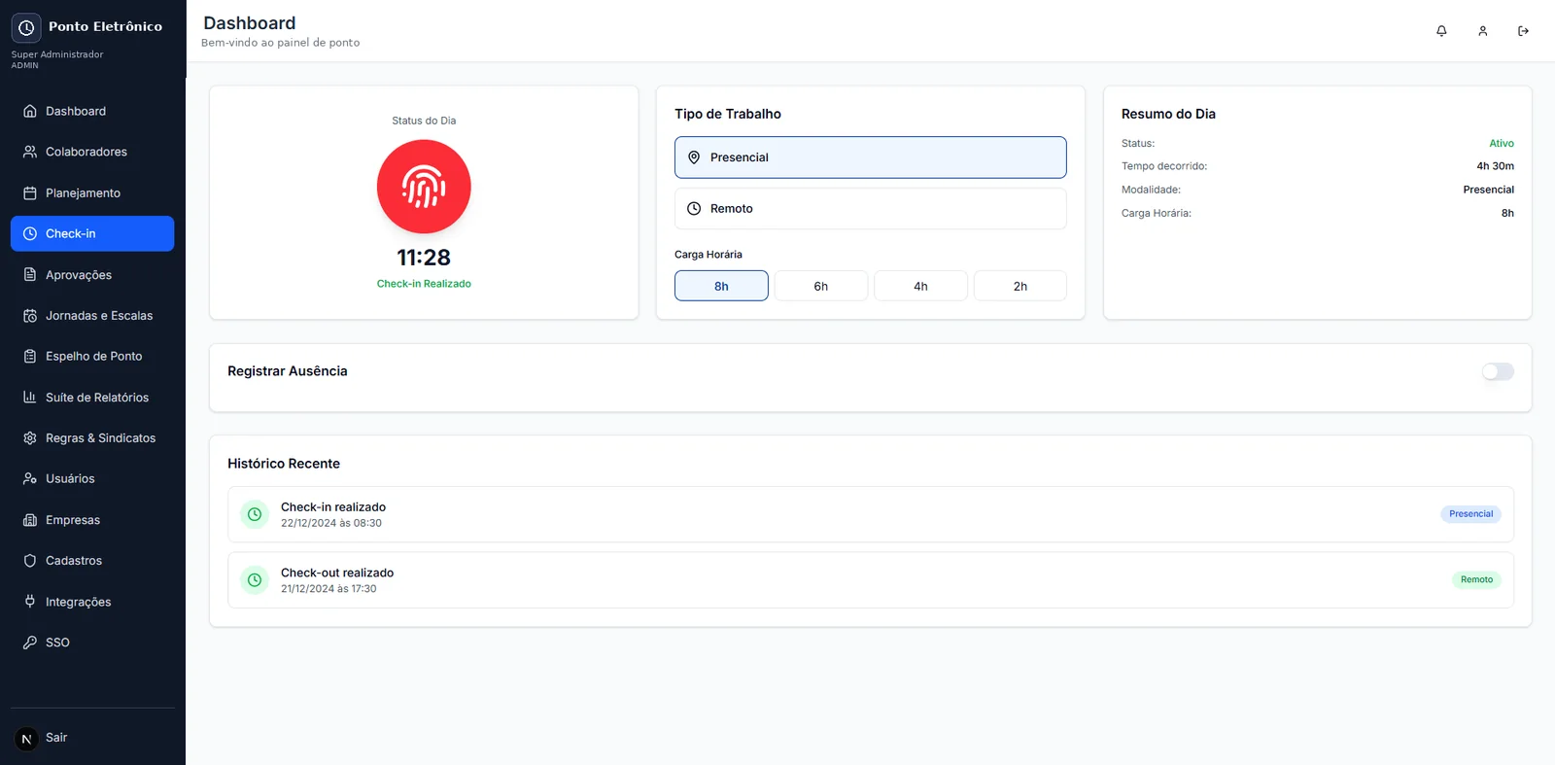Click the Suite de Relatórios chart icon
Image resolution: width=1555 pixels, height=765 pixels.
click(x=30, y=398)
